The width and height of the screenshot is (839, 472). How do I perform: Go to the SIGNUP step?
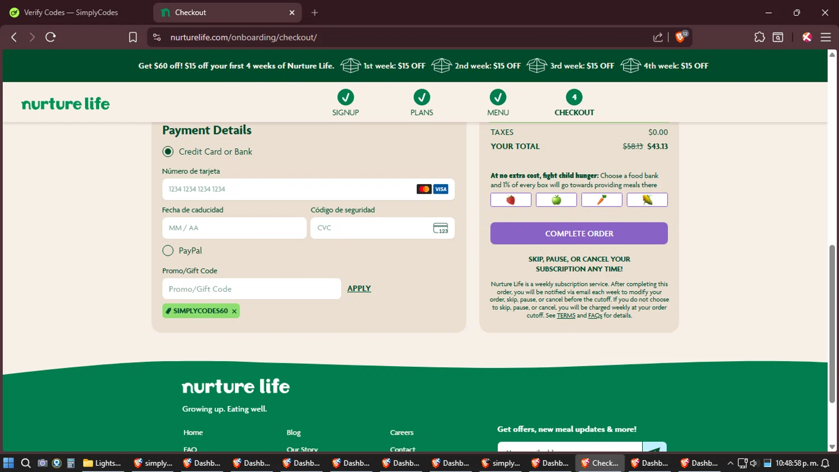point(346,103)
